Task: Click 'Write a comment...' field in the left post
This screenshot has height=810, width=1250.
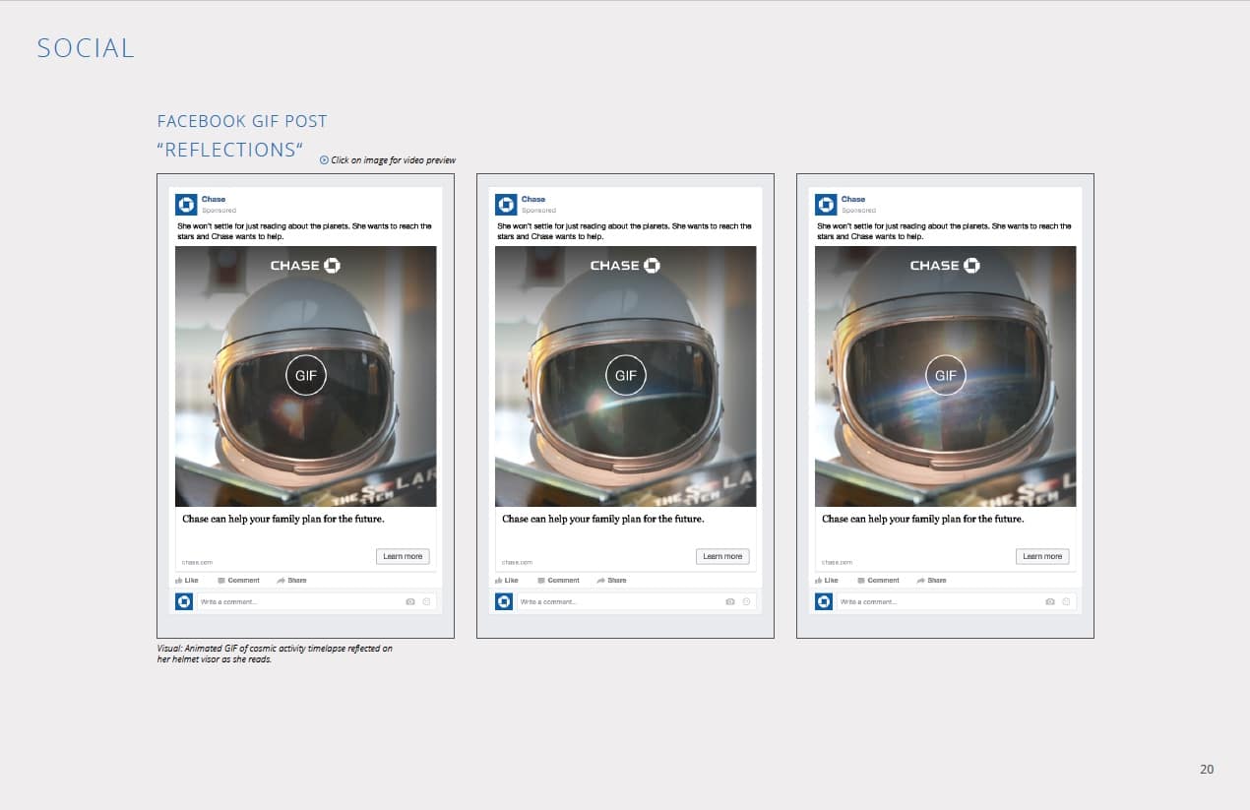Action: coord(315,601)
